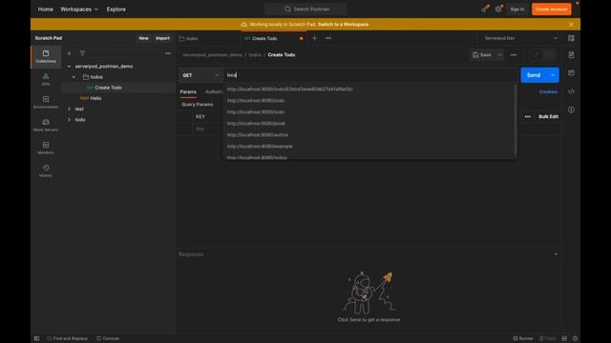
Task: Go to Home in the top navigation
Action: click(45, 9)
